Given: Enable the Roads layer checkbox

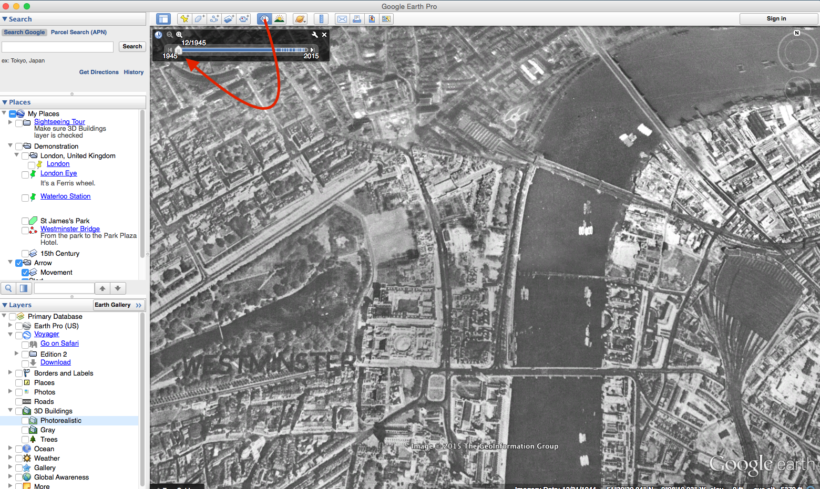Looking at the screenshot, I should tap(19, 402).
